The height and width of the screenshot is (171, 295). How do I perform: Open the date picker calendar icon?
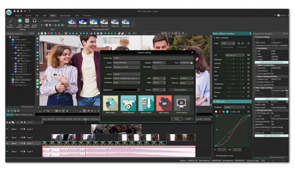click(x=191, y=63)
